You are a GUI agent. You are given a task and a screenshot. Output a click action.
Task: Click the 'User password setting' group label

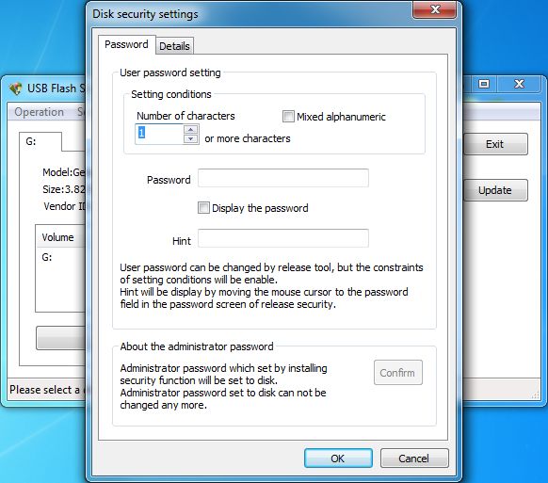(x=170, y=72)
